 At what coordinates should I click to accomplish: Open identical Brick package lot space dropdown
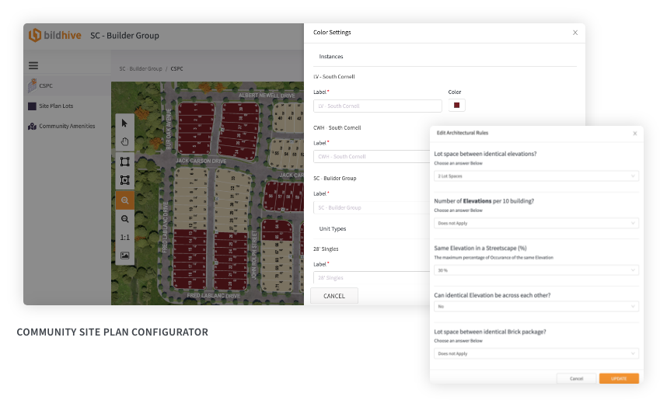click(x=536, y=353)
